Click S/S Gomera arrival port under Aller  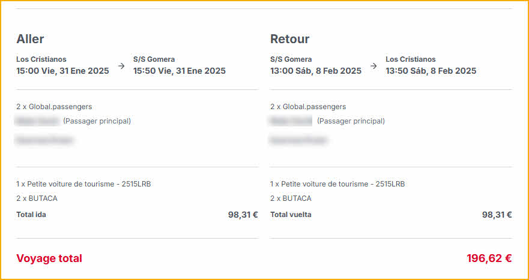tap(154, 59)
